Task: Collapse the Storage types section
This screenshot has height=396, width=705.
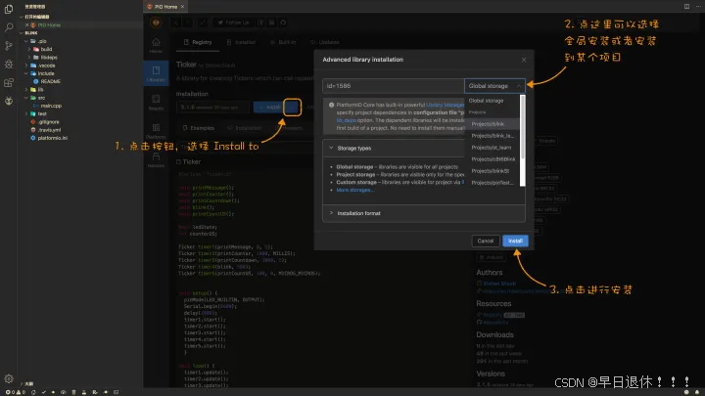Action: [424, 149]
